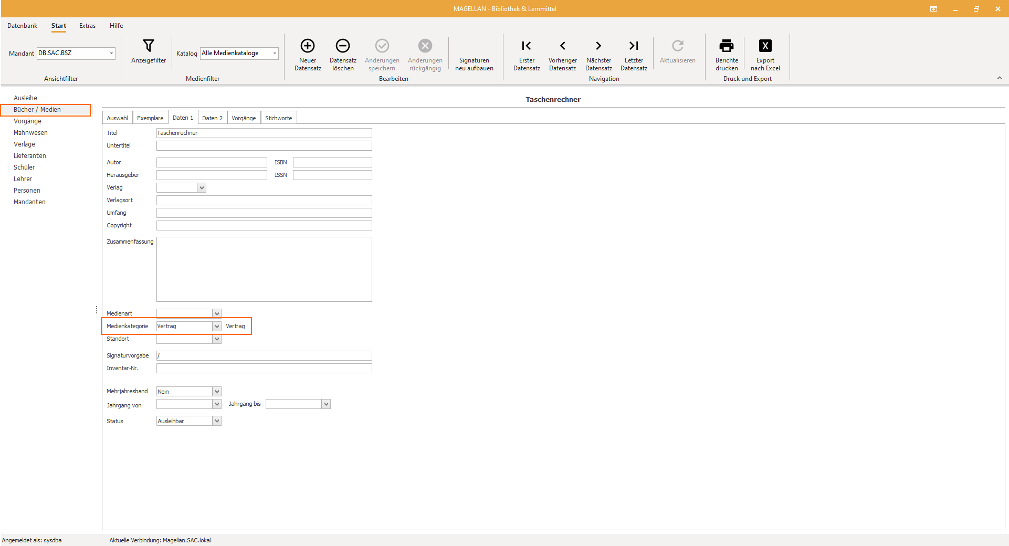
Task: Open the Mandant dropdown
Action: click(111, 53)
